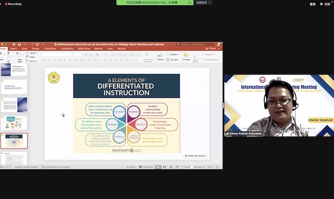This screenshot has width=334, height=199.
Task: Collapse the ribbon with the chevron
Action: (x=219, y=48)
